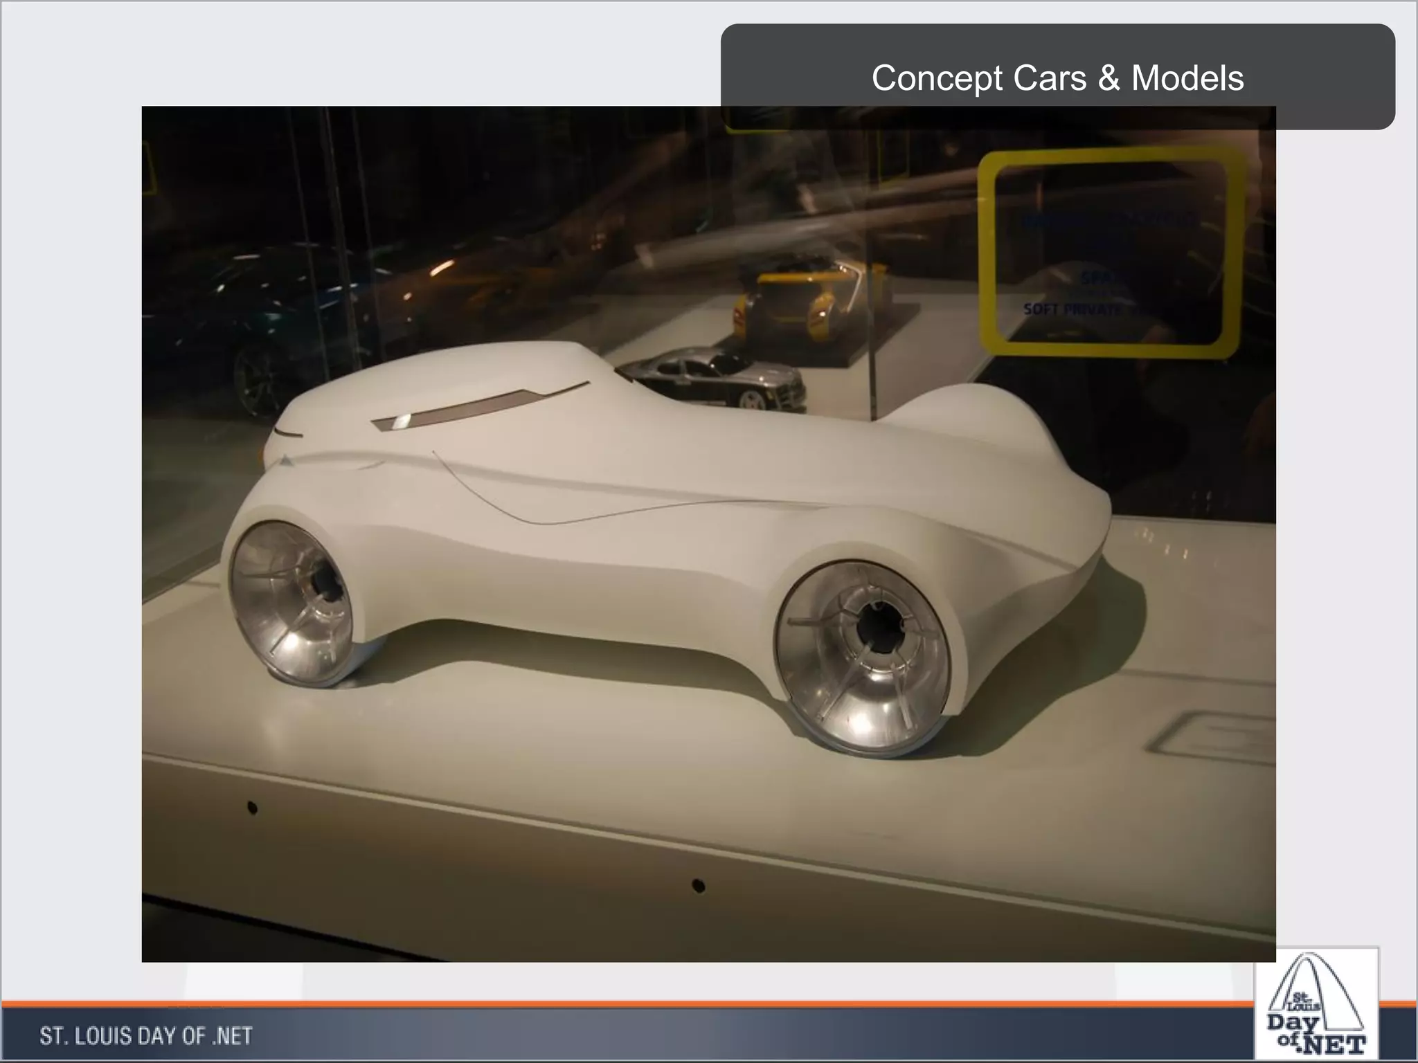Click the 'Concept Cars & Models' slide title
Viewport: 1418px width, 1063px height.
click(1057, 78)
